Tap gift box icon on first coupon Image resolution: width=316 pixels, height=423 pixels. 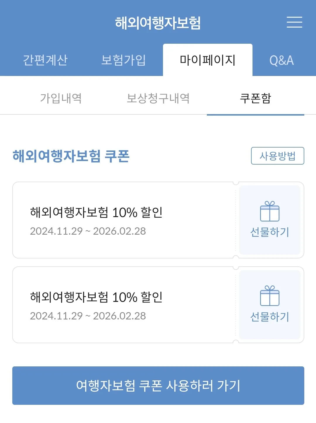pos(270,211)
